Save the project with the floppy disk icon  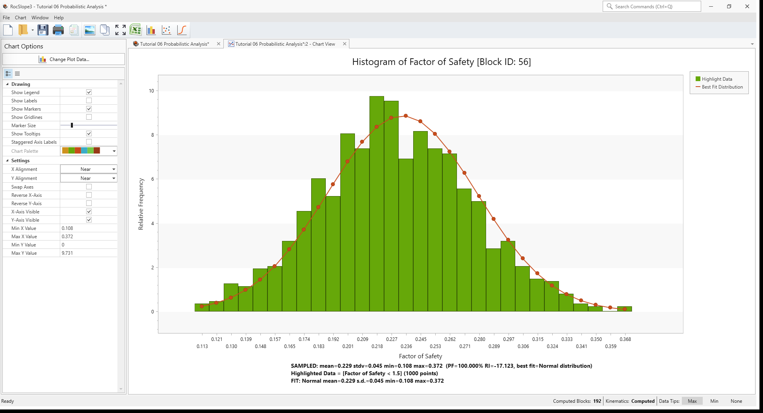[x=43, y=30]
